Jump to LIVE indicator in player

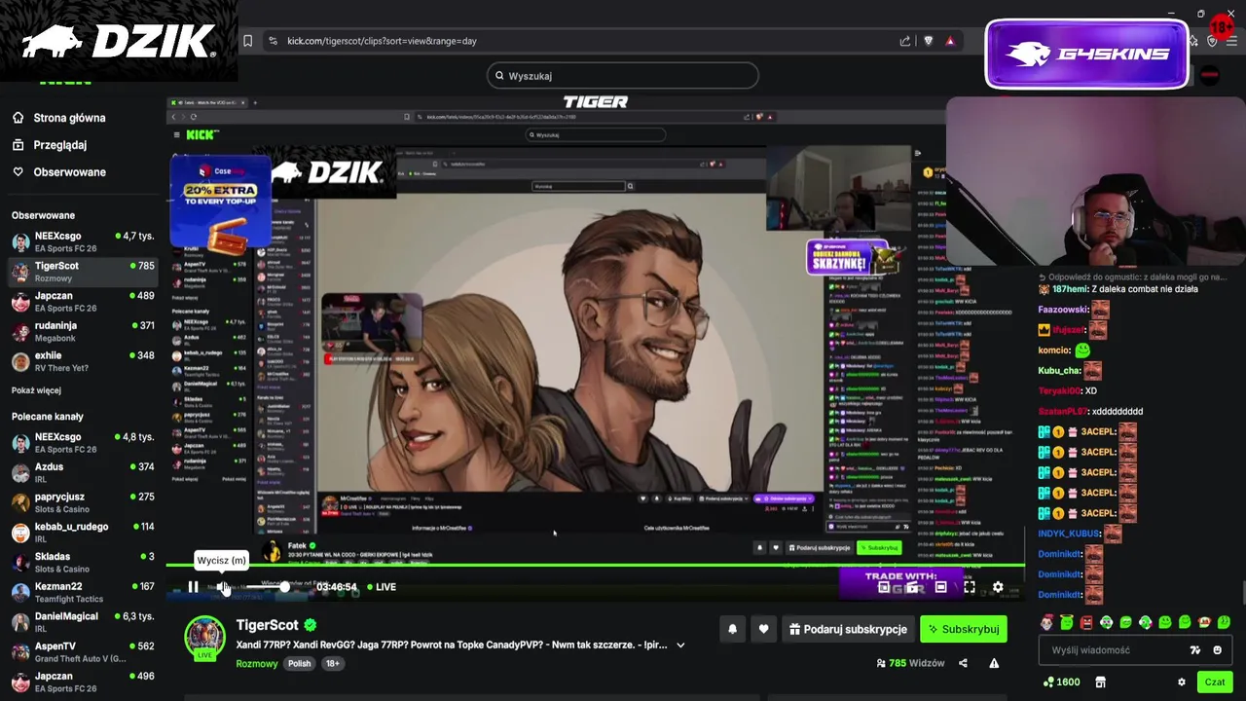pos(382,587)
